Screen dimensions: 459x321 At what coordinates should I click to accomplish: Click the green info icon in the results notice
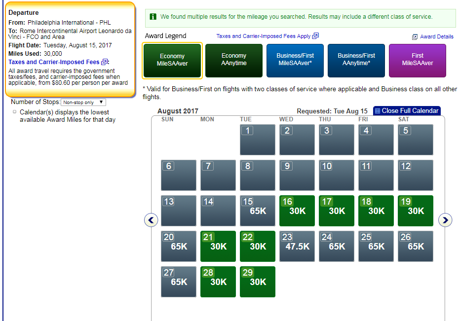(153, 17)
